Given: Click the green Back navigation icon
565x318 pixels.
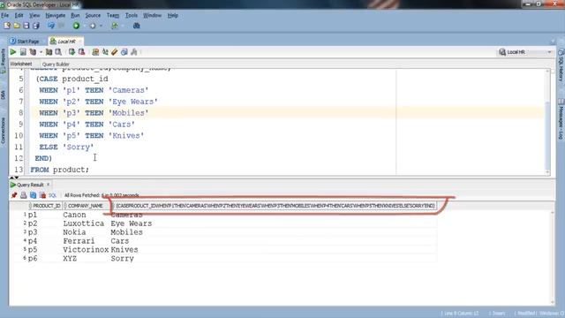Looking at the screenshot, I should 77,26.
